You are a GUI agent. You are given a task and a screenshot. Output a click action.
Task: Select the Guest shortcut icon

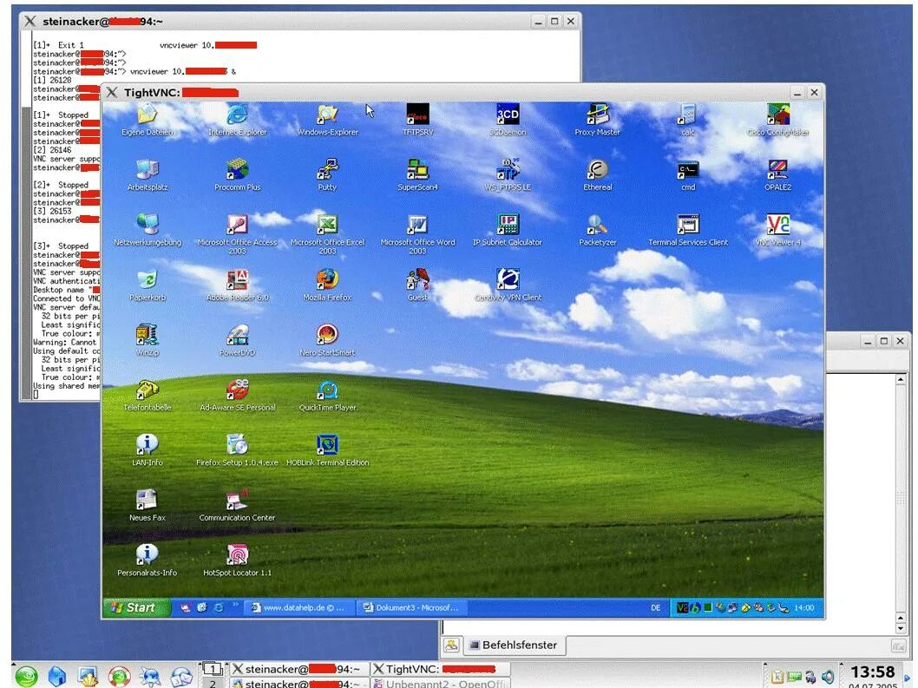(x=417, y=280)
